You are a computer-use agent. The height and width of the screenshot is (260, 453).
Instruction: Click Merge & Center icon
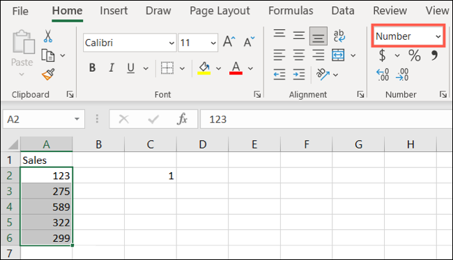click(x=338, y=55)
